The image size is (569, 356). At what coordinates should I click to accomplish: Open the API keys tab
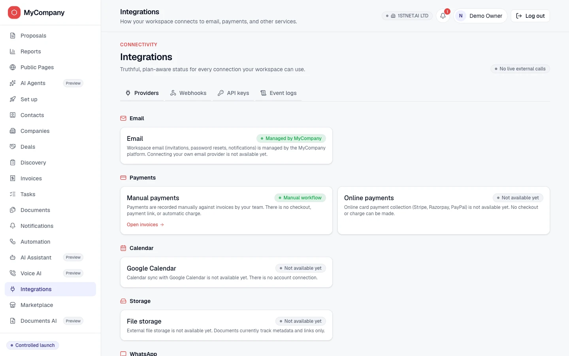click(233, 93)
